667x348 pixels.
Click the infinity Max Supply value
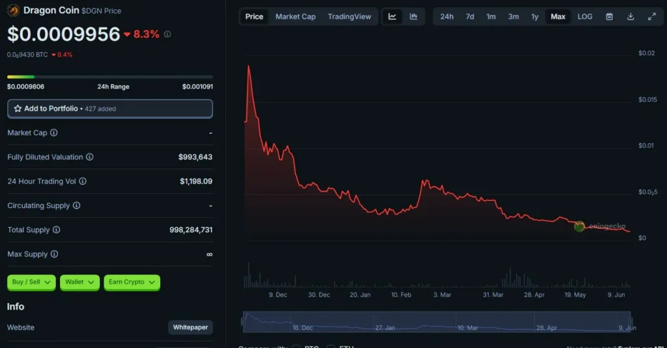tap(209, 254)
